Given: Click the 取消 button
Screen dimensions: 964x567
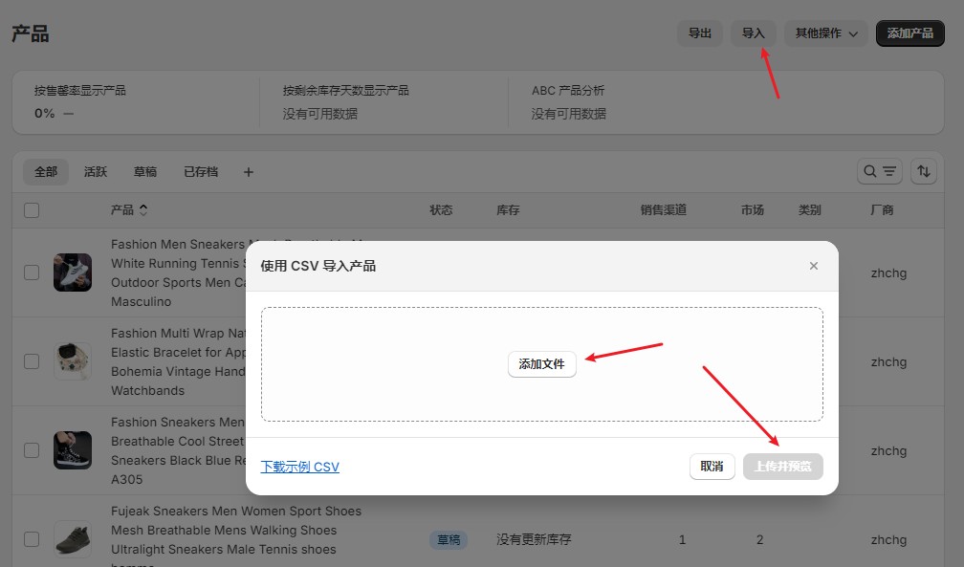Looking at the screenshot, I should pyautogui.click(x=712, y=467).
